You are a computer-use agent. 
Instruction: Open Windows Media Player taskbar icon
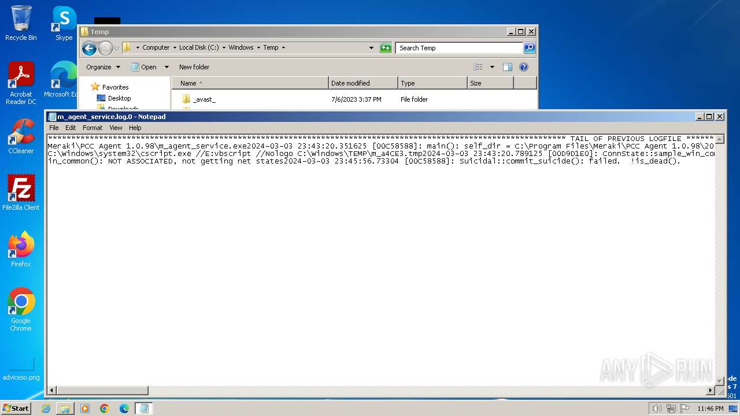click(85, 408)
